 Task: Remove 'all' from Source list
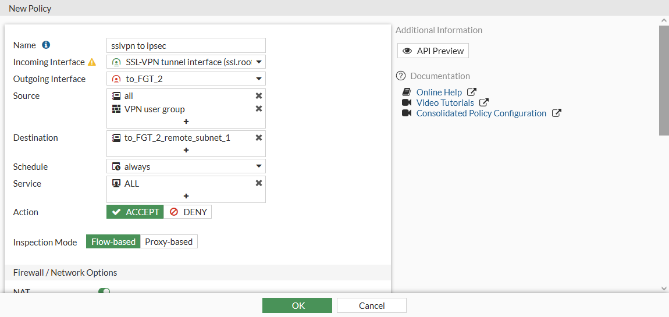259,95
